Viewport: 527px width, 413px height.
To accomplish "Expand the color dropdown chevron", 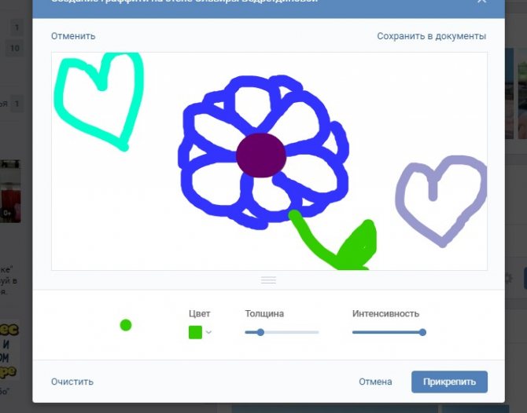I will [x=208, y=333].
